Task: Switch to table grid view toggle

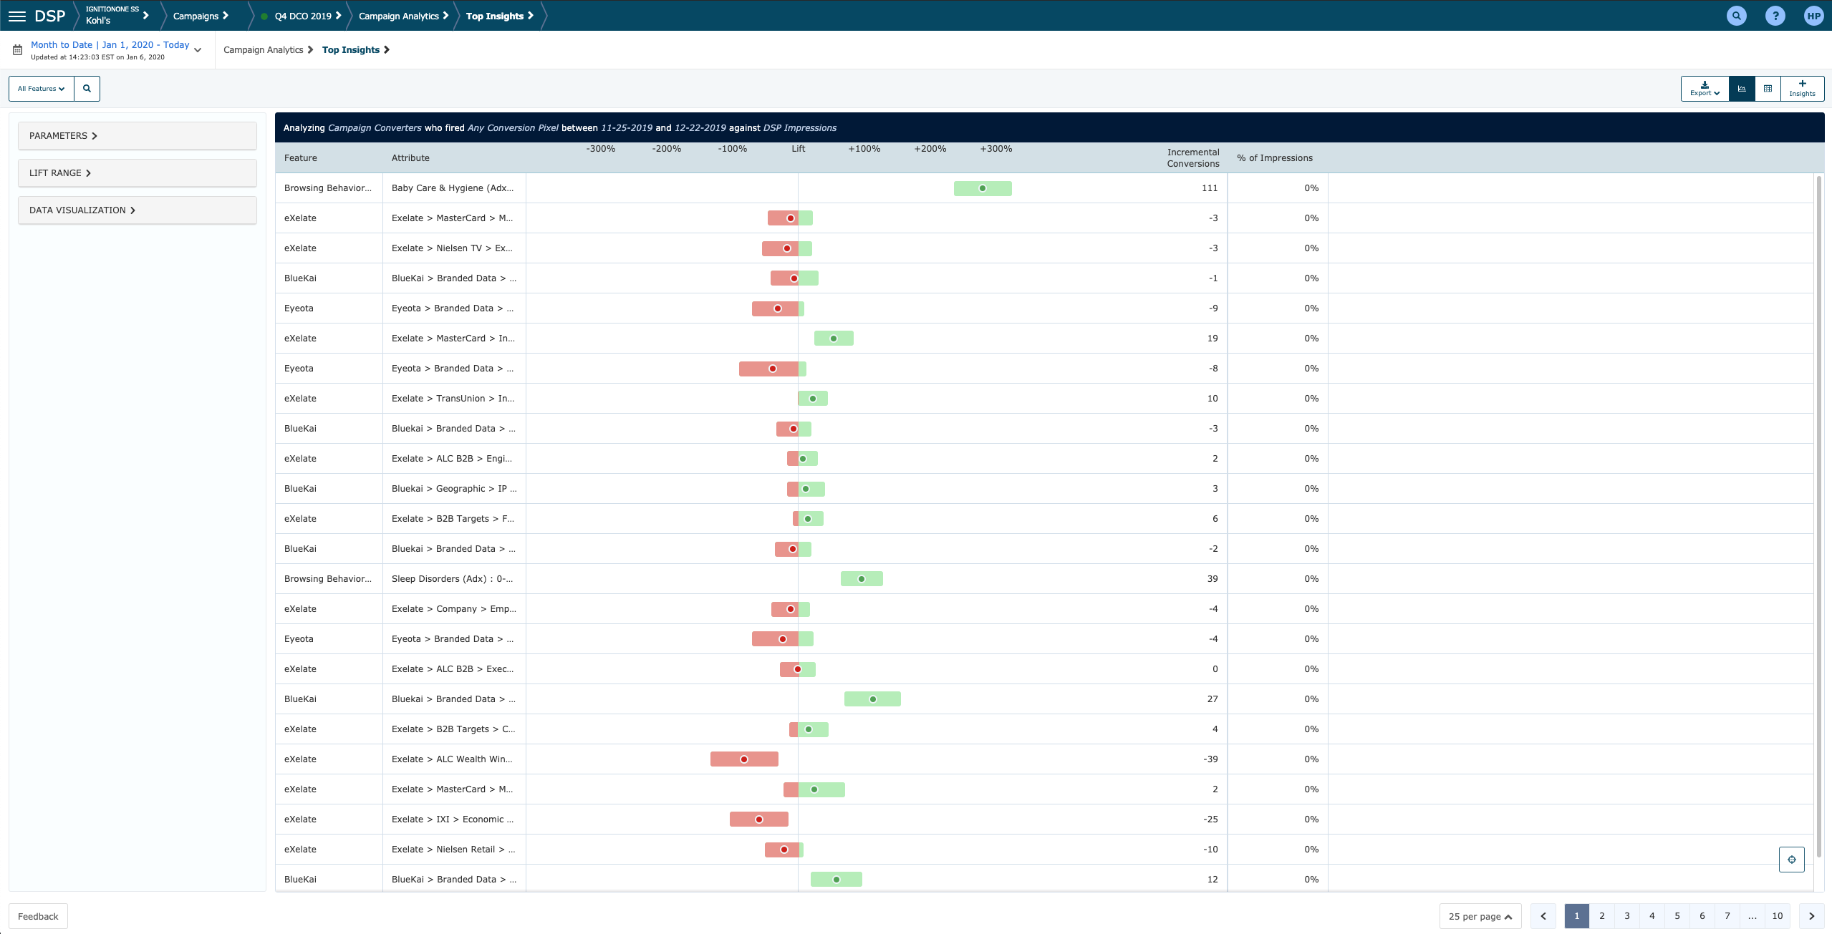Action: pos(1768,89)
